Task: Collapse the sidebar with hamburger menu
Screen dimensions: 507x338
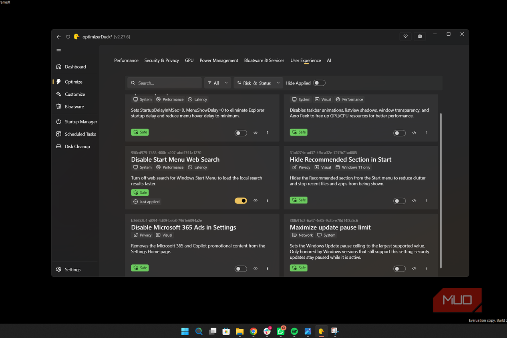Action: coord(59,51)
